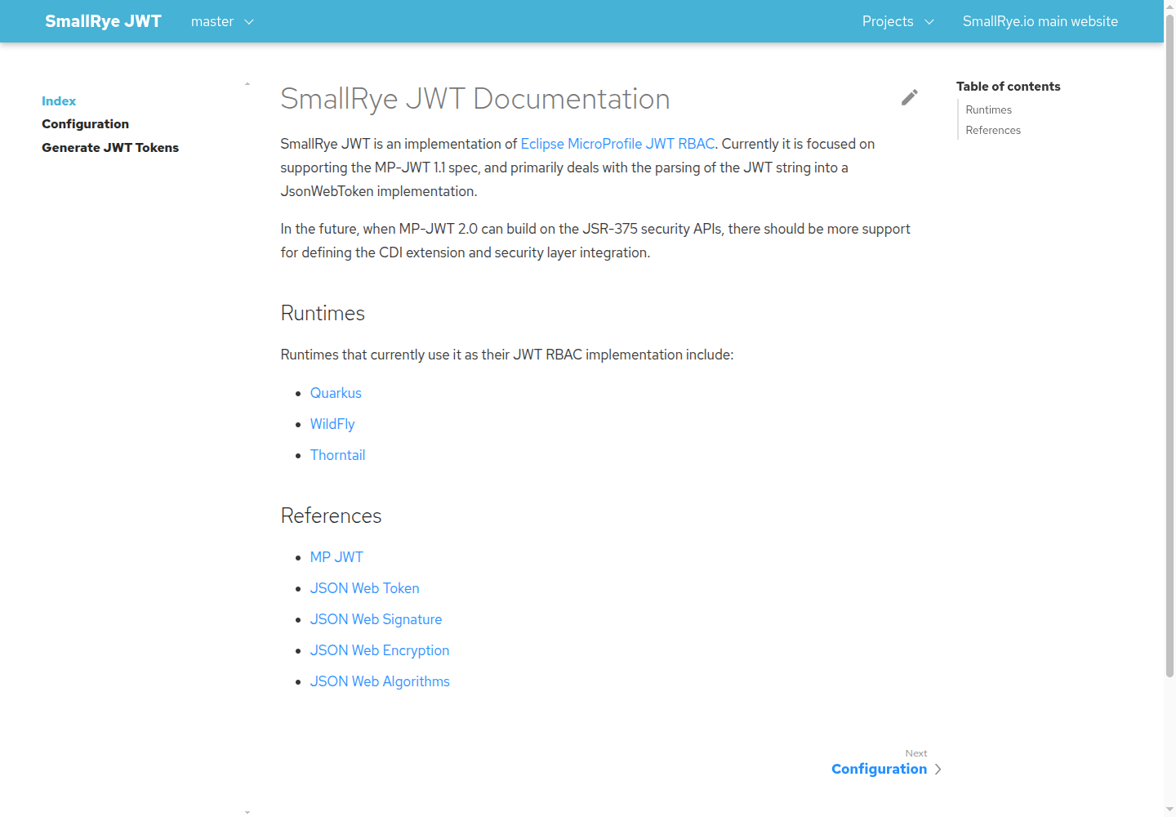1176x817 pixels.
Task: Open Eclipse MicroProfile JWT RBAC link
Action: (x=617, y=144)
